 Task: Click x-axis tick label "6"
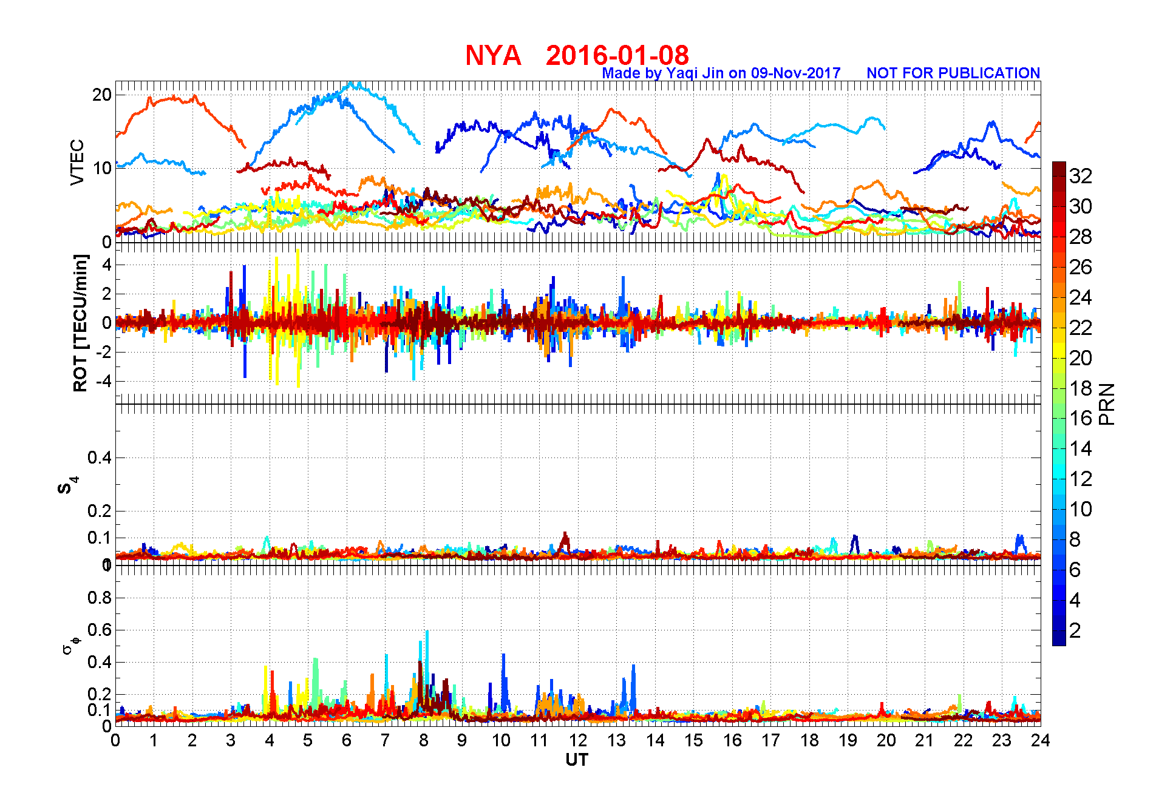[347, 740]
